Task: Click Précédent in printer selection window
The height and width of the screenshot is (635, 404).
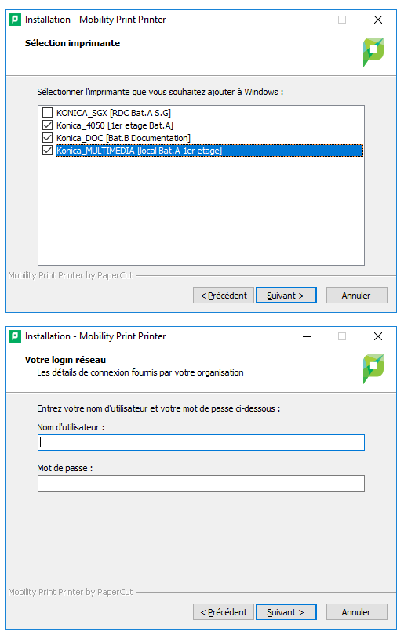Action: pos(224,296)
